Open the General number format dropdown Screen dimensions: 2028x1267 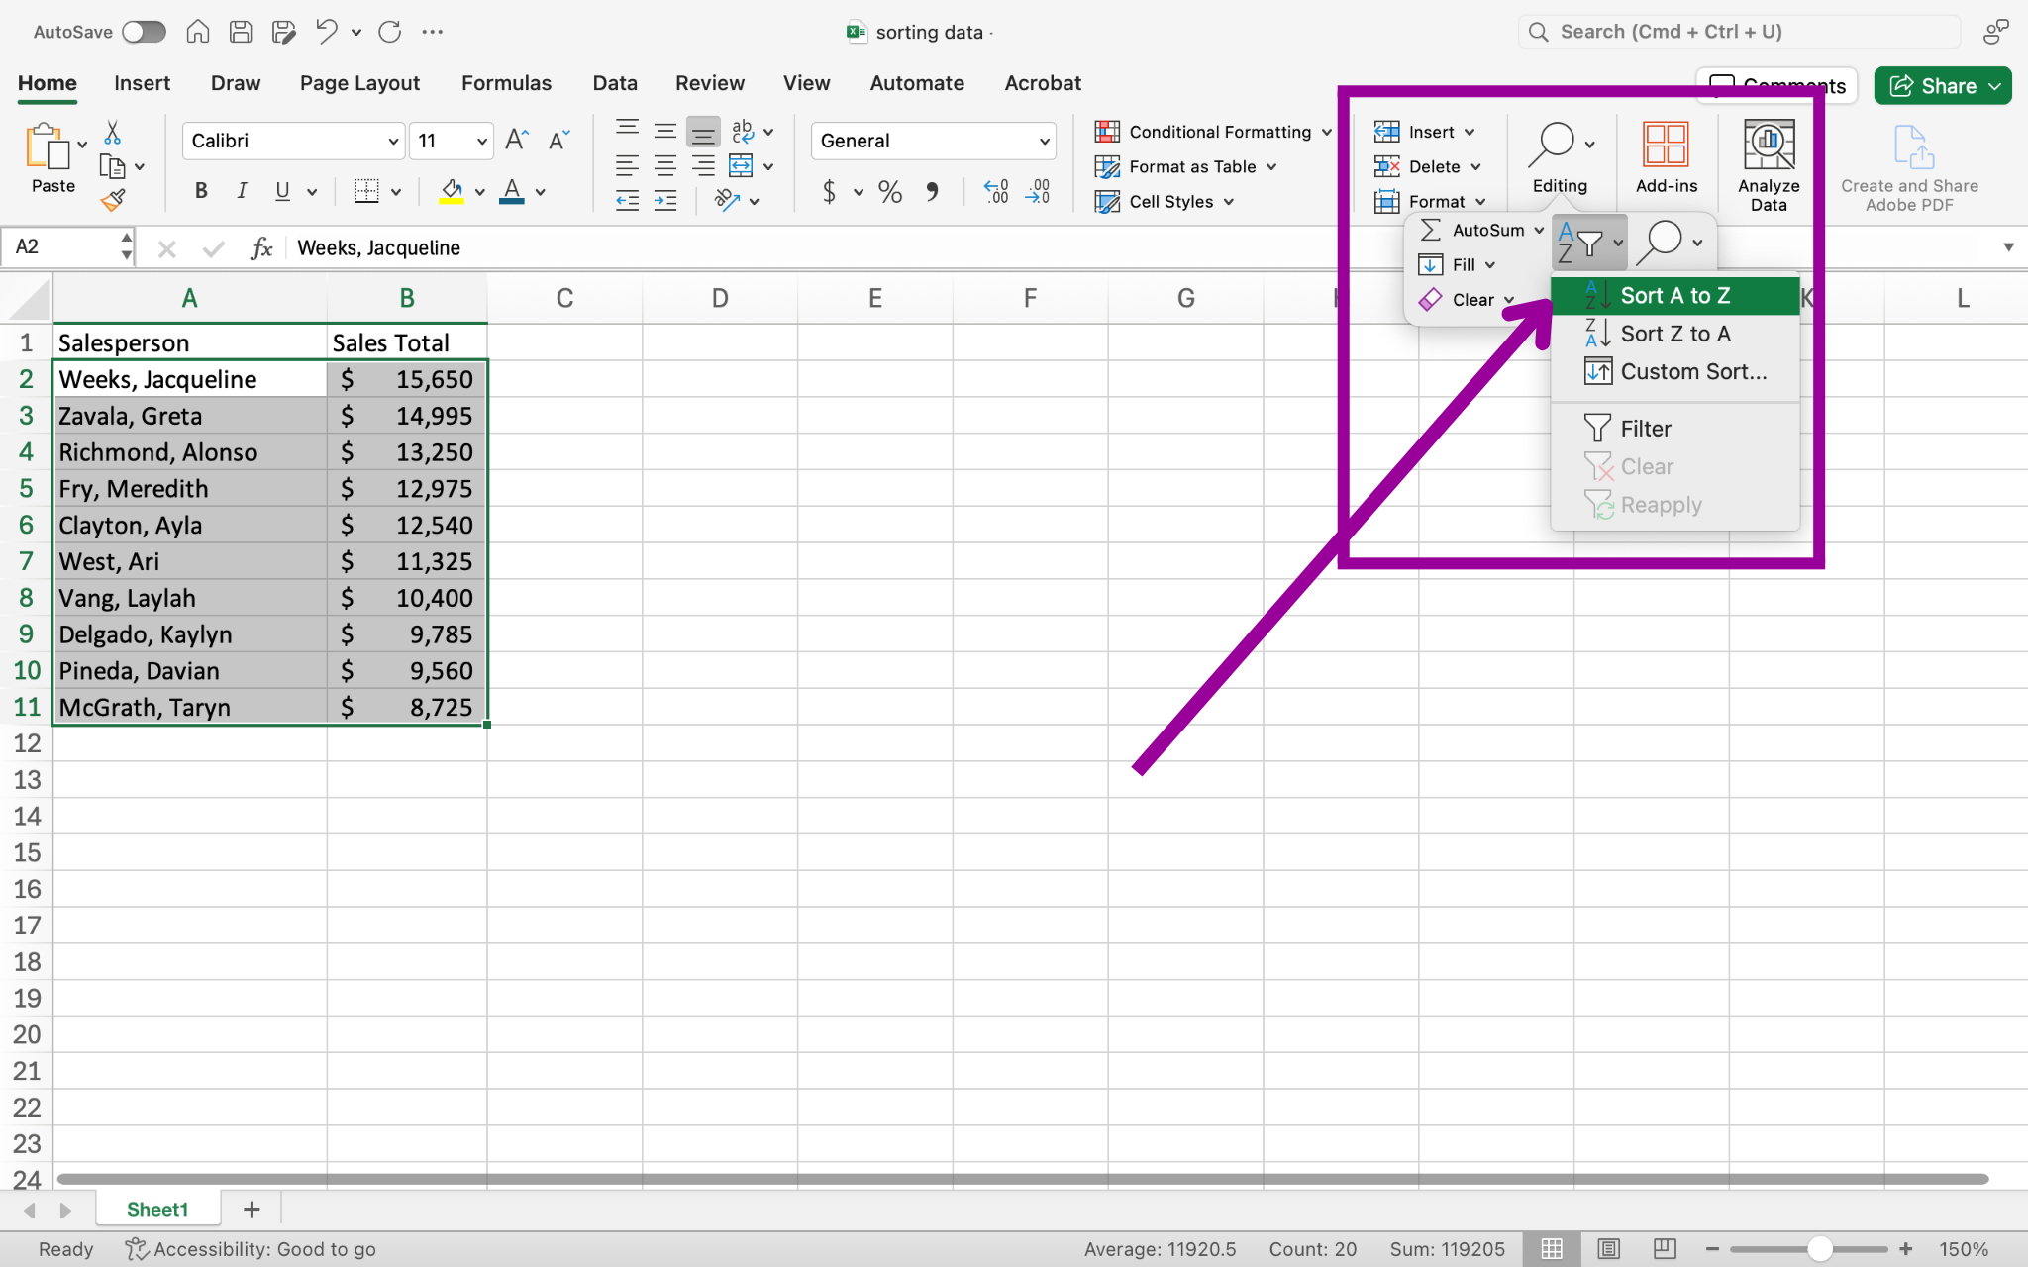tap(1044, 142)
